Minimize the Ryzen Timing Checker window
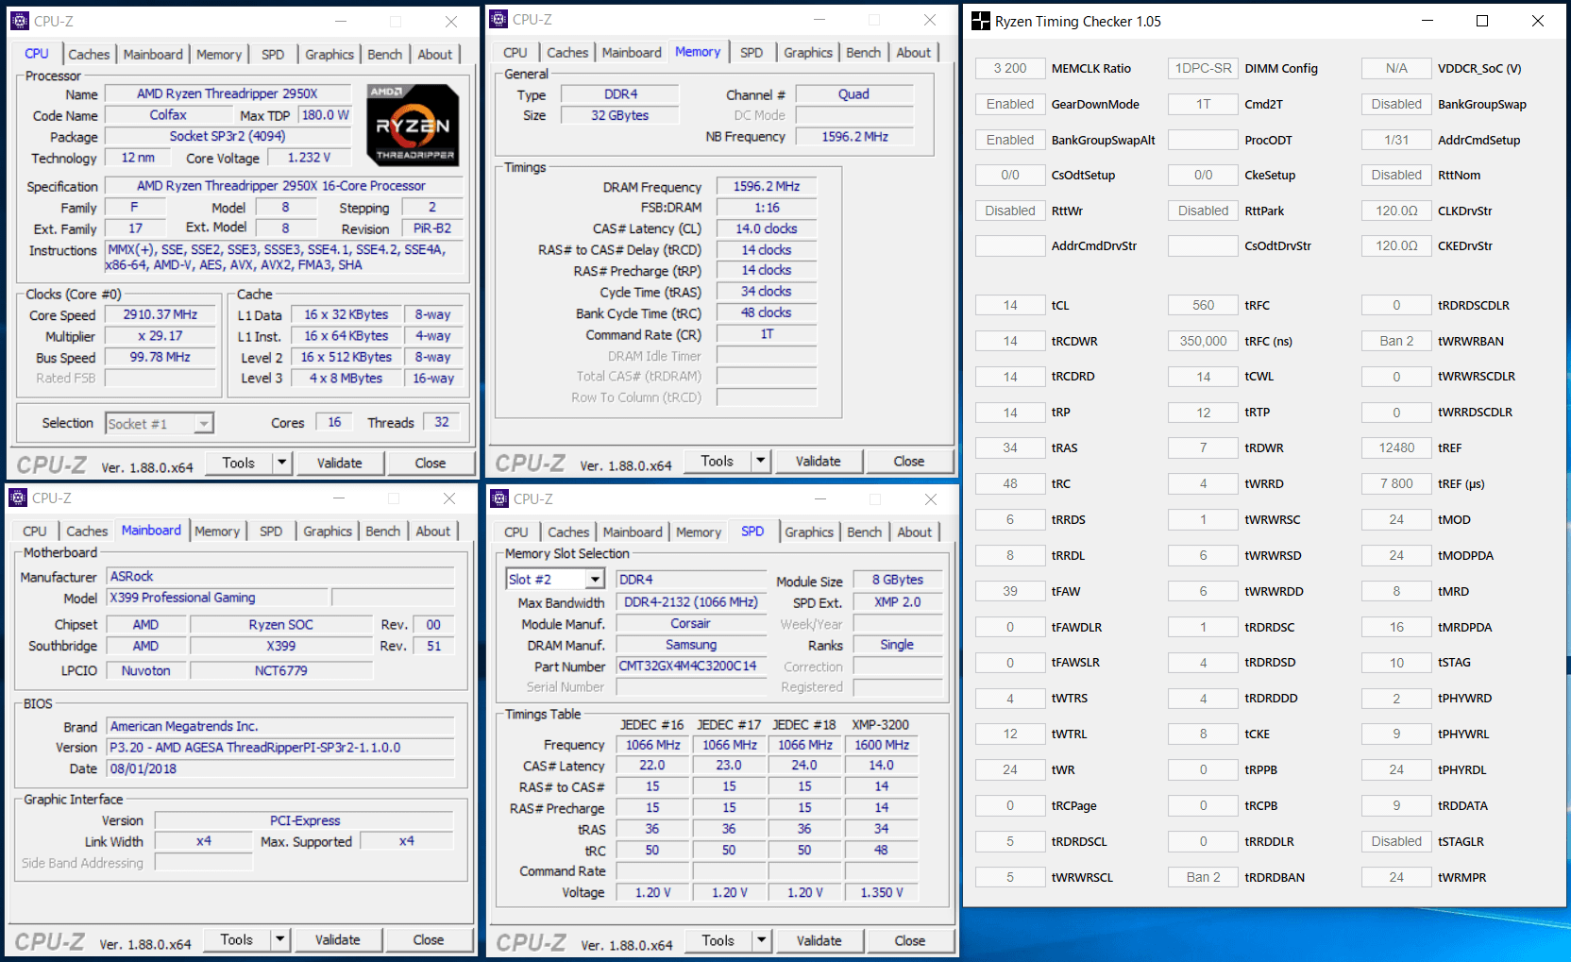Viewport: 1571px width, 962px height. point(1427,21)
